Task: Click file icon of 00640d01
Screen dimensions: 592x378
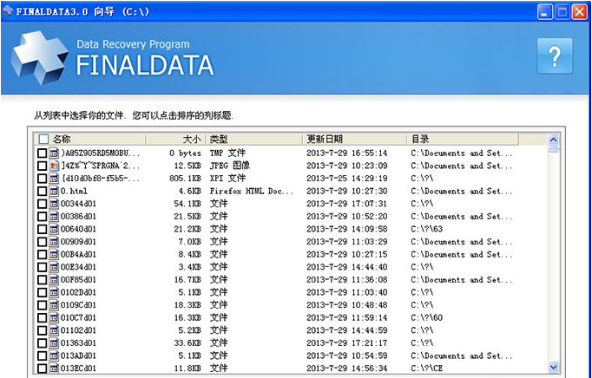Action: click(x=54, y=229)
